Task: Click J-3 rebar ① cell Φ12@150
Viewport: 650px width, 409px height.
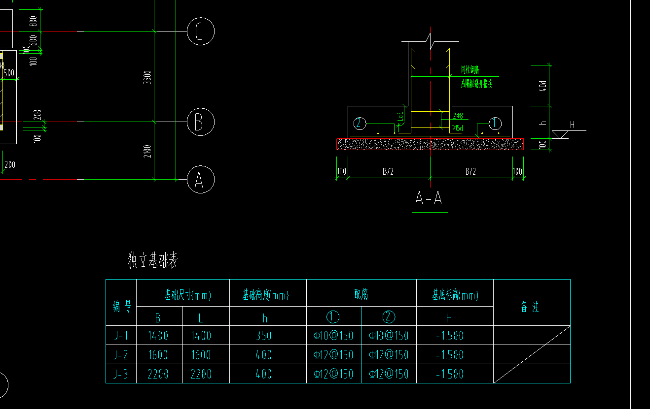Action: pos(334,375)
